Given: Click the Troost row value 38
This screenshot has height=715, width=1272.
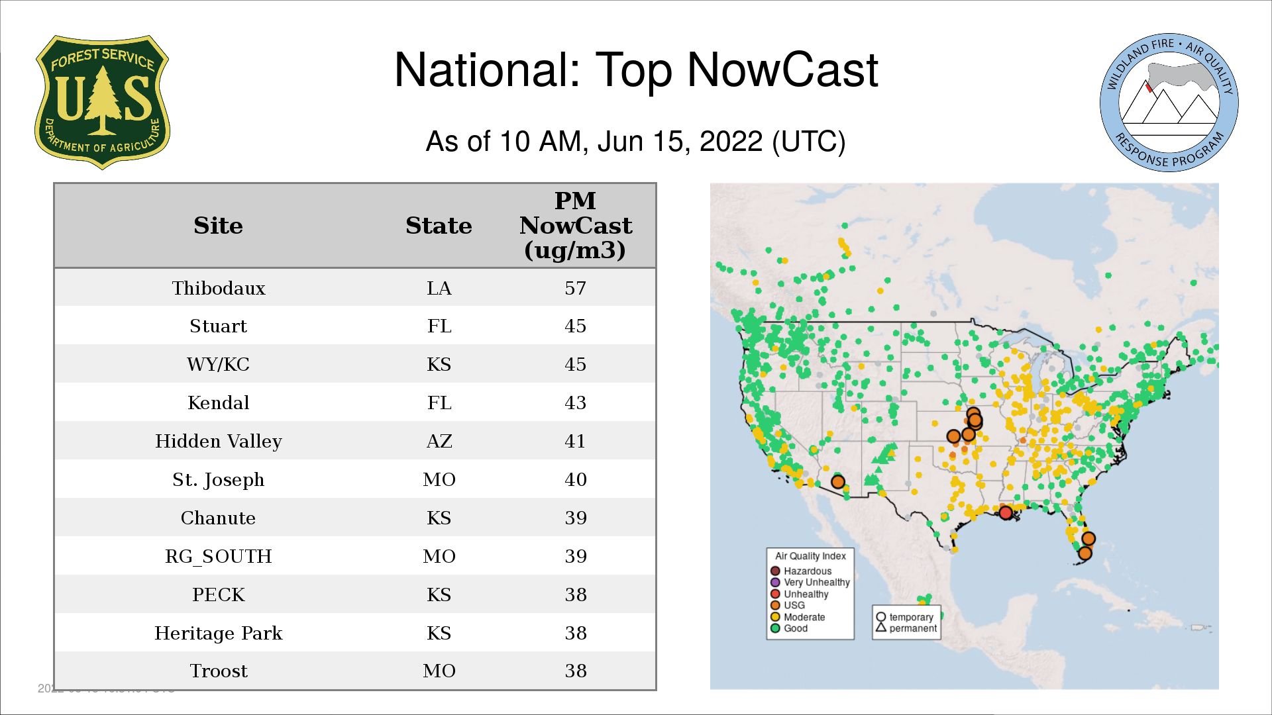Looking at the screenshot, I should [575, 671].
